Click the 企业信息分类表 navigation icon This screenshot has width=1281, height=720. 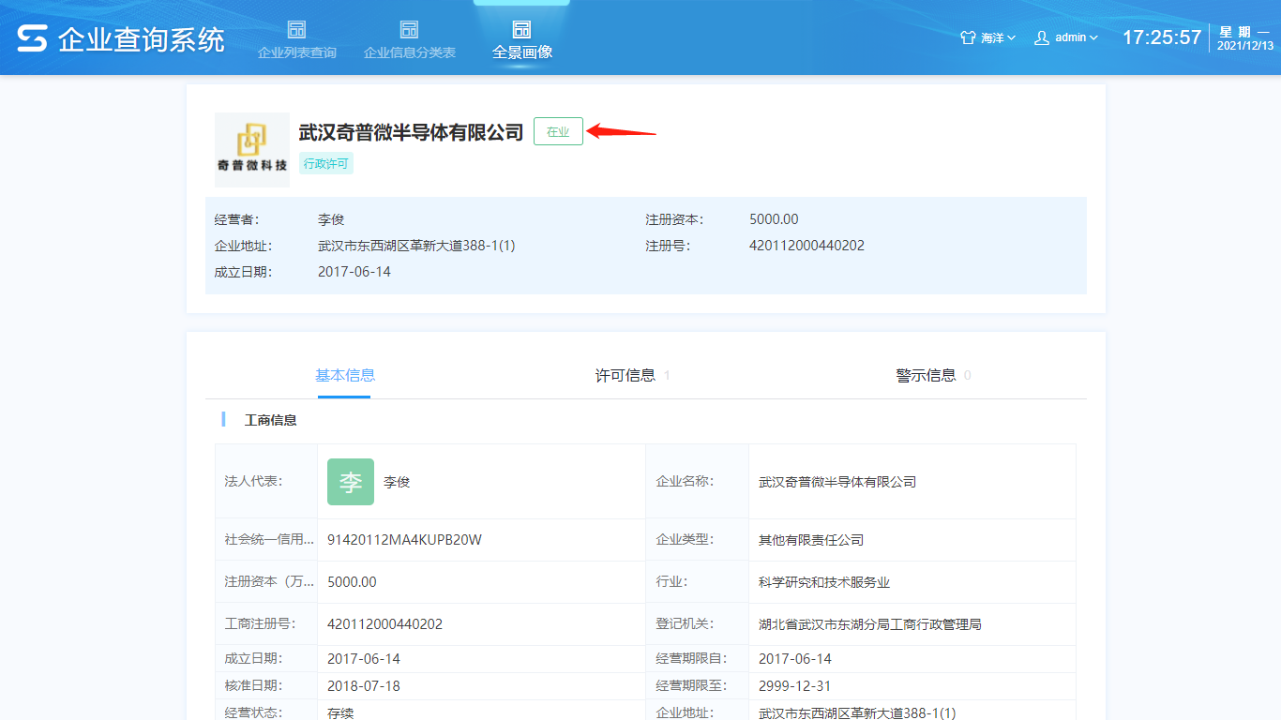click(409, 29)
